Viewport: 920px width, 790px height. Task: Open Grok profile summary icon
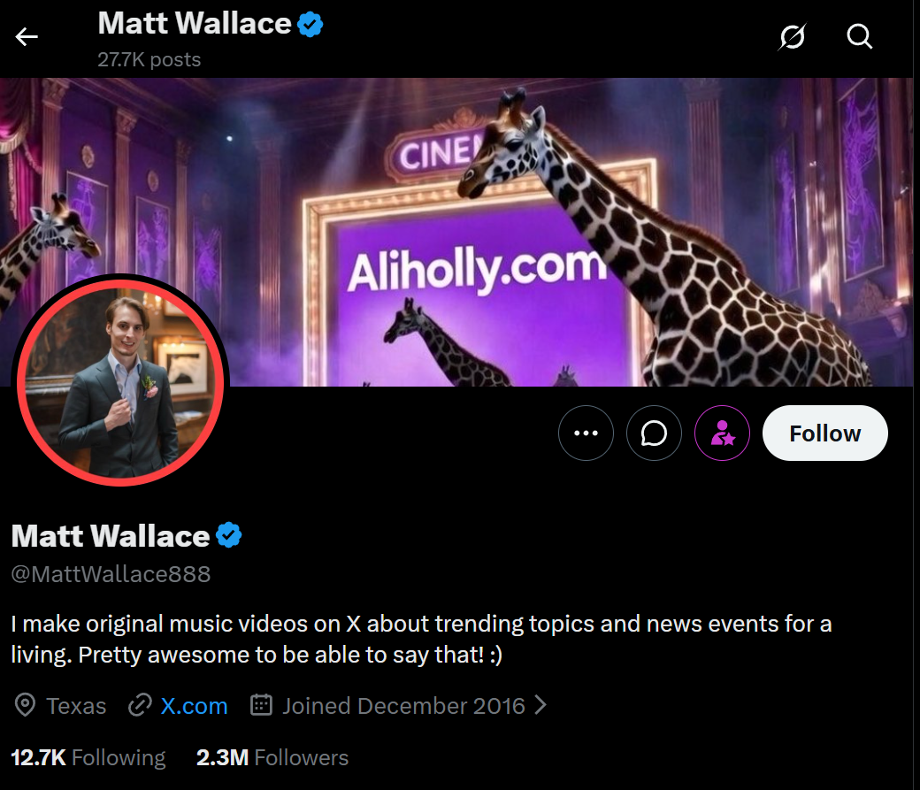click(x=792, y=37)
